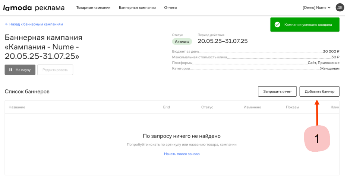Click the back arrow near Назад
Viewport: 347px width, 190px height.
tap(6, 24)
